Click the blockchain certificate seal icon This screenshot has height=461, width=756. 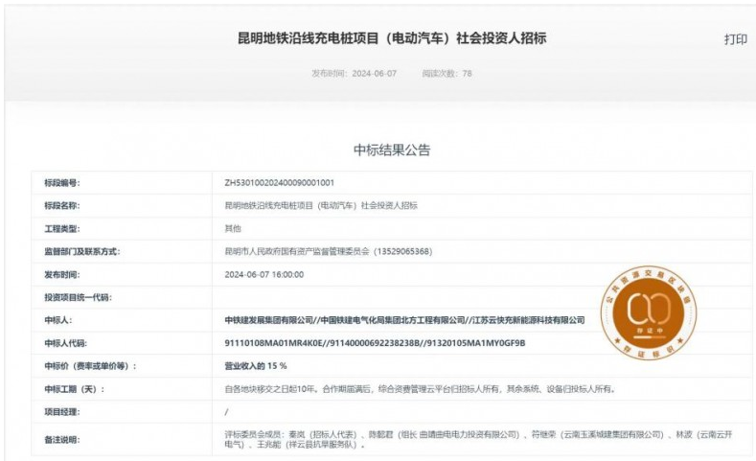(648, 312)
